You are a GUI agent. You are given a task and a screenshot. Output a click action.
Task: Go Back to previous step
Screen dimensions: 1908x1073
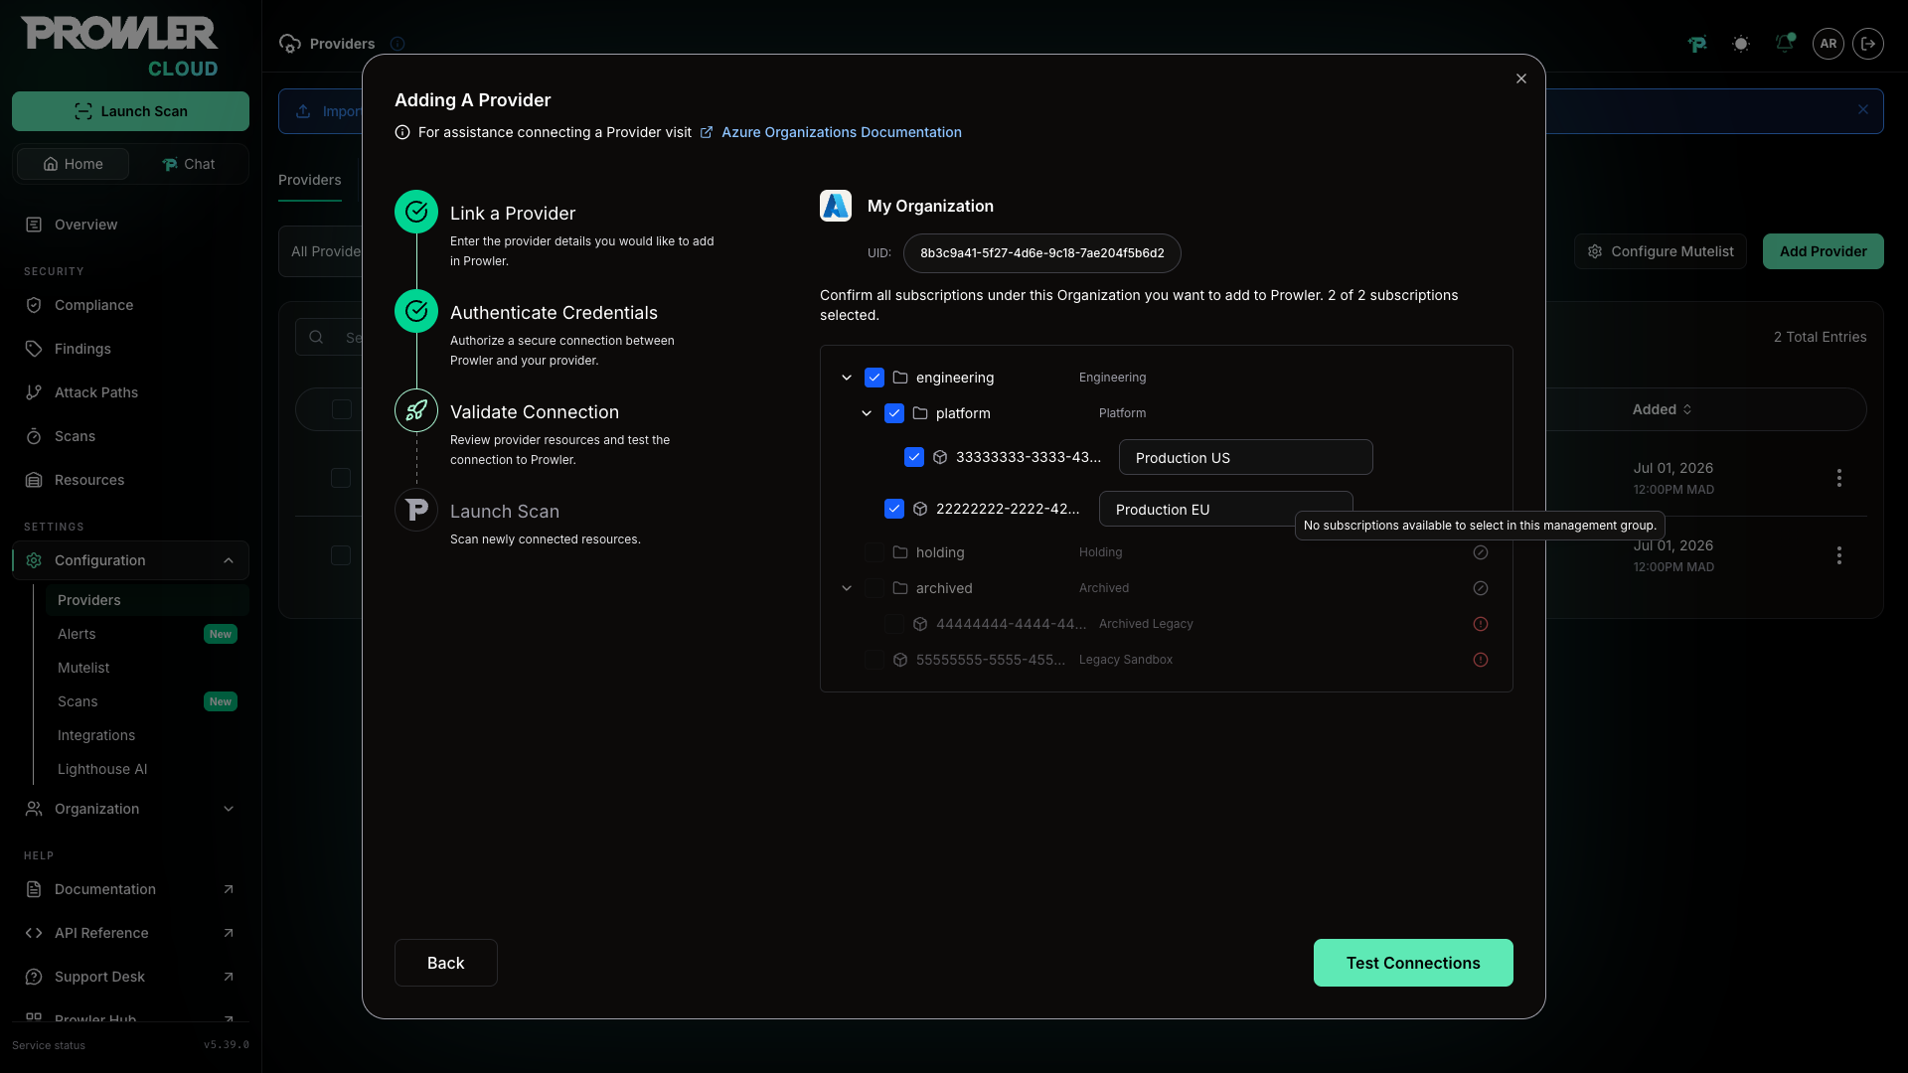pos(445,963)
